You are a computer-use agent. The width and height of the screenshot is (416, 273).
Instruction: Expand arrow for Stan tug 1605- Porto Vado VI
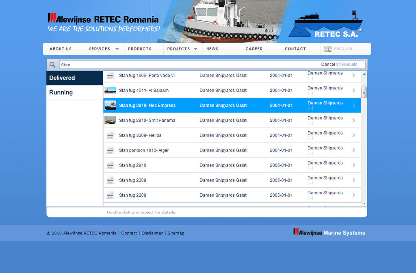tap(354, 75)
